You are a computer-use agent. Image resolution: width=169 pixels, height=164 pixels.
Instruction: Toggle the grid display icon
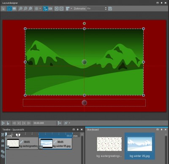coord(36,8)
